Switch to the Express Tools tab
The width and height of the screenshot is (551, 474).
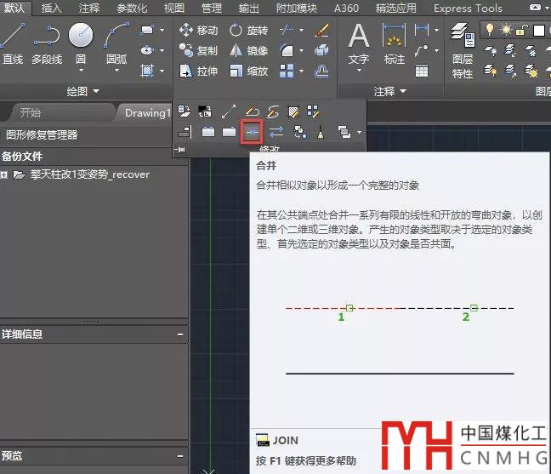click(468, 9)
